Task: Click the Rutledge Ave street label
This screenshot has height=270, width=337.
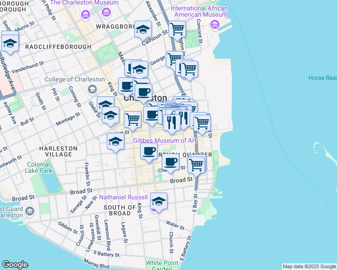Action: [7, 74]
